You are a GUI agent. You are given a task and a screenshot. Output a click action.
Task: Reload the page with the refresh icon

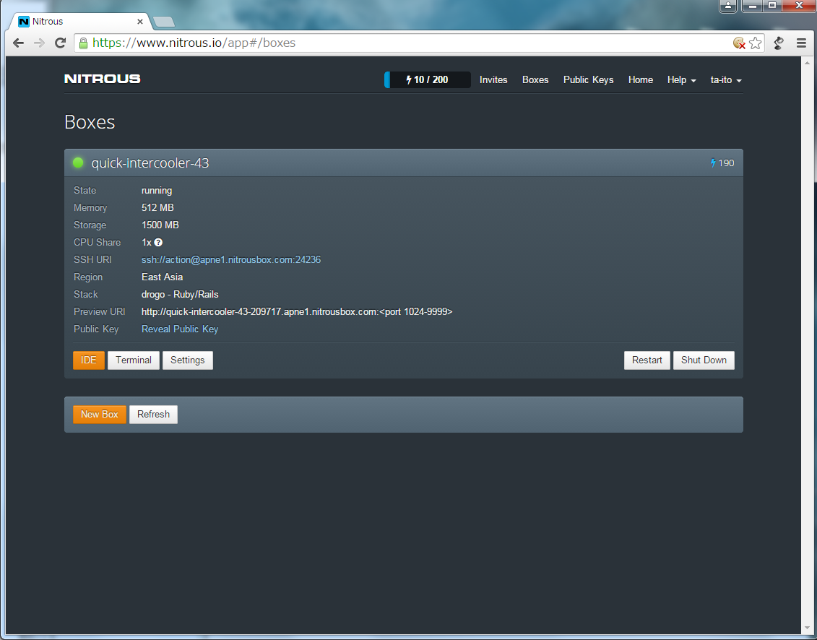(61, 43)
